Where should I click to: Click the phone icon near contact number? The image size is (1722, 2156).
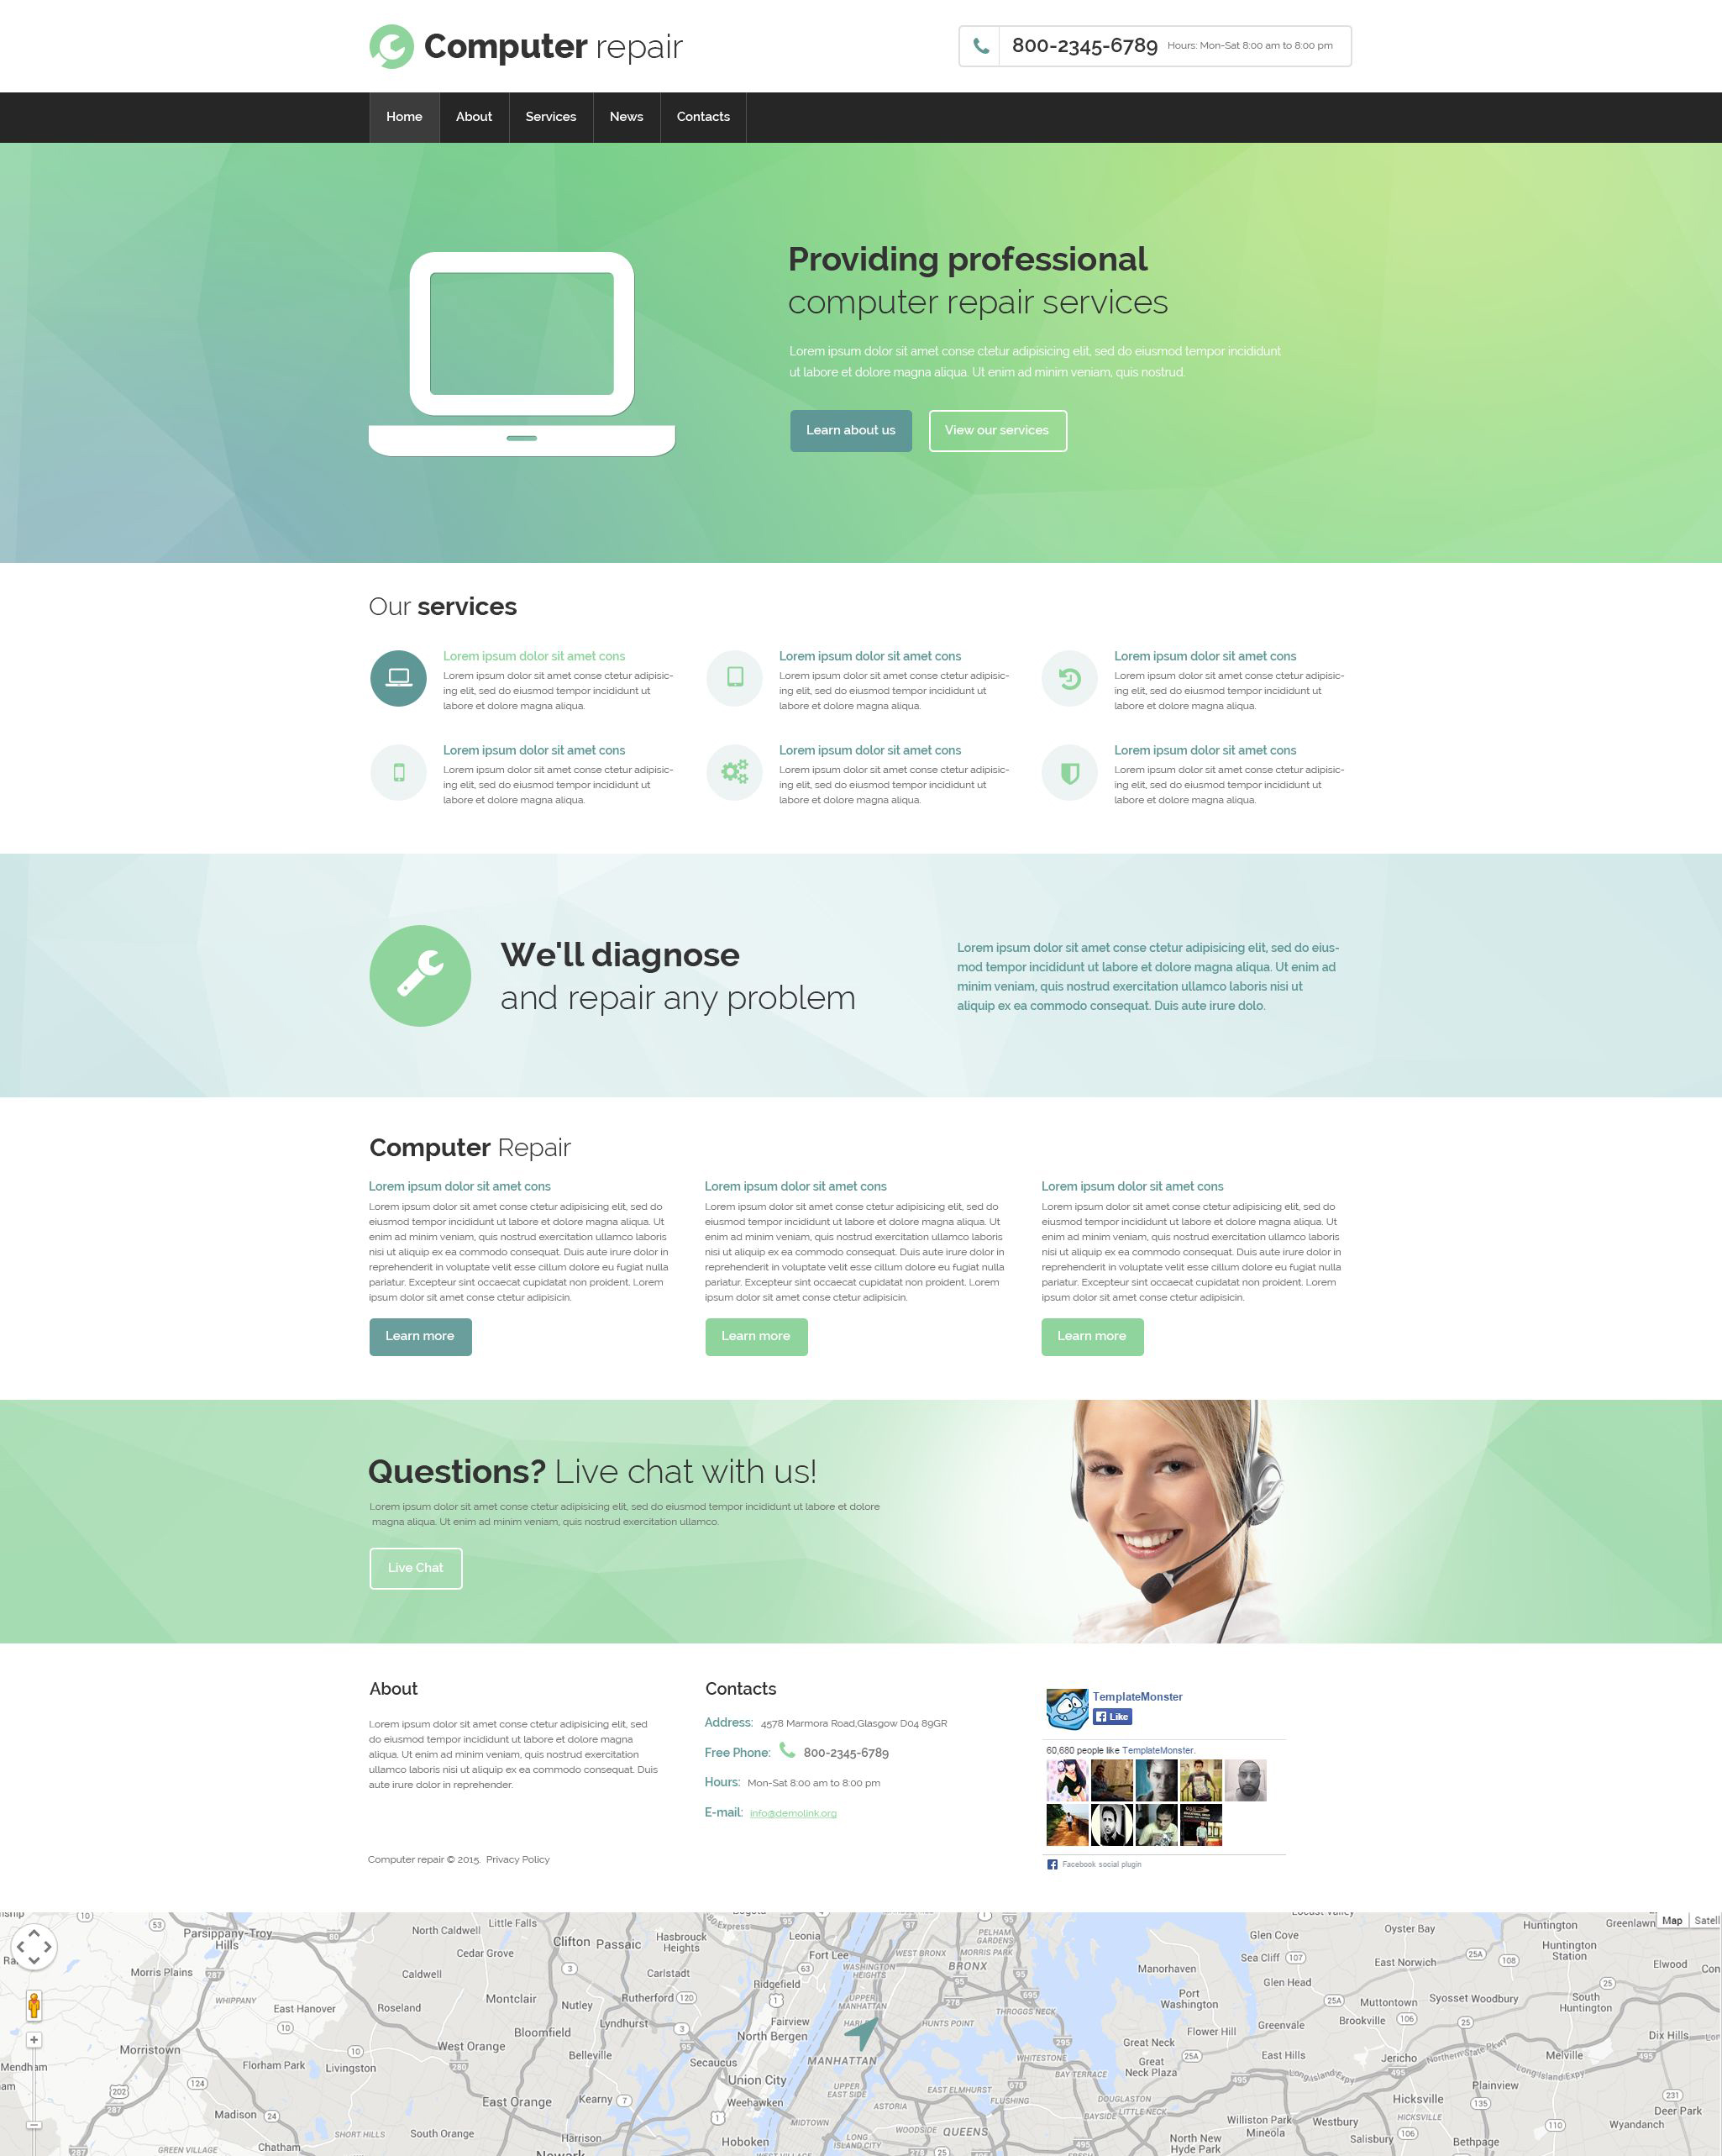(979, 45)
